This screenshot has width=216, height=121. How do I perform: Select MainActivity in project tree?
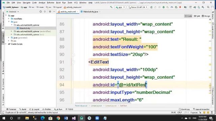click(25, 28)
